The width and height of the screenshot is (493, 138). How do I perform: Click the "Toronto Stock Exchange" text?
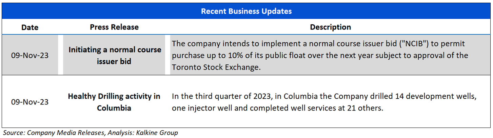tap(216, 67)
